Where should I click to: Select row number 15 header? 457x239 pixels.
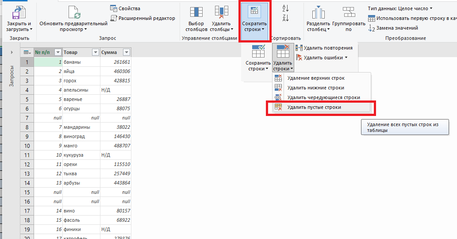27,193
